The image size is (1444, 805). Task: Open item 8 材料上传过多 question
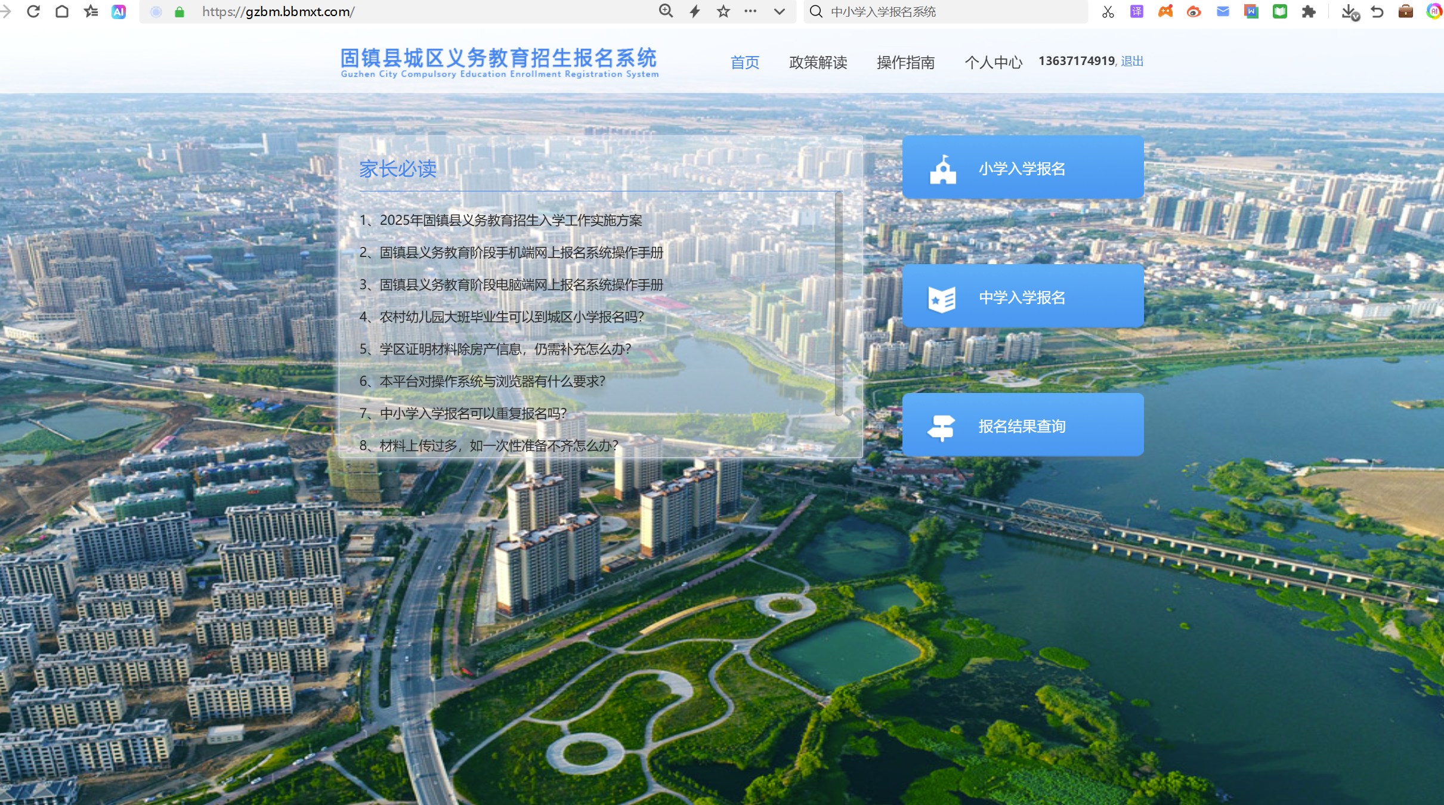click(x=489, y=445)
